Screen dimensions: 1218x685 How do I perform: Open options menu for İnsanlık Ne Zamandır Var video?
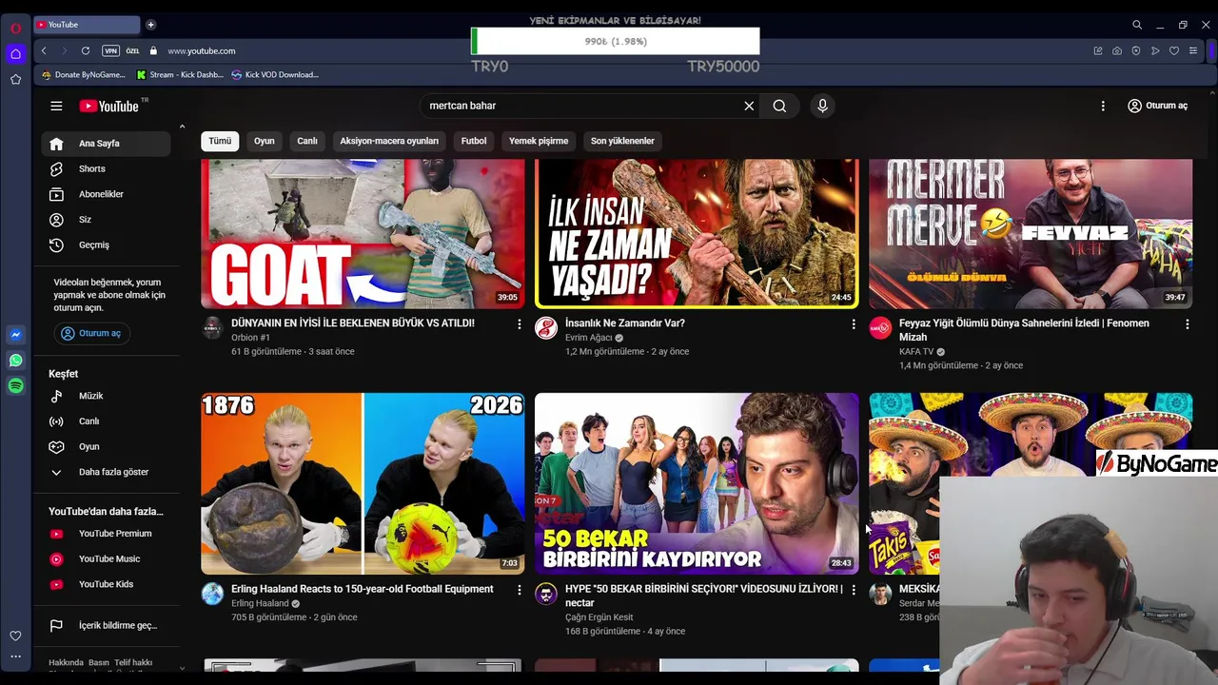(854, 324)
